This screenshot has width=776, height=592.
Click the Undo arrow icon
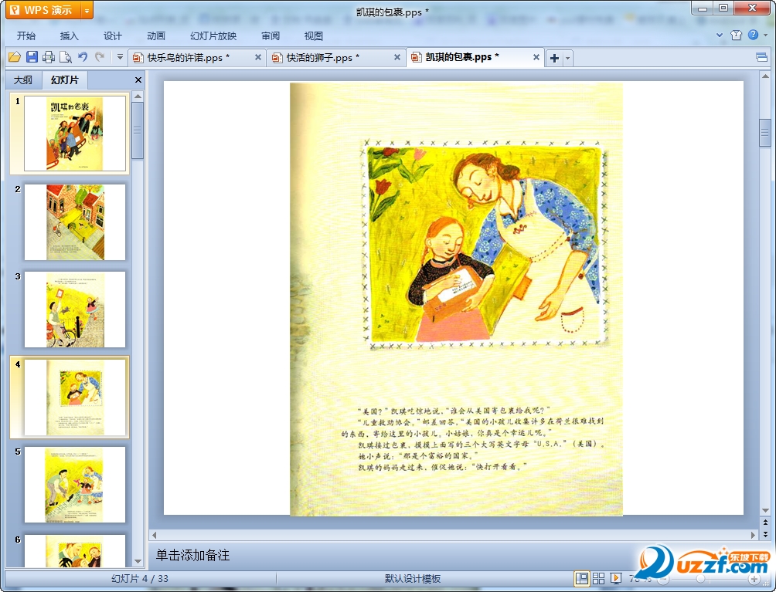pos(83,57)
